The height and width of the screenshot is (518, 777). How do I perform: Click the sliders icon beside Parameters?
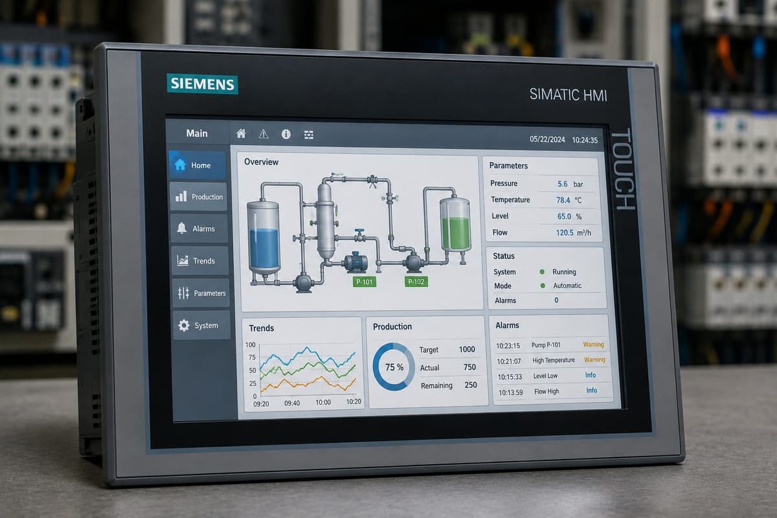coord(183,293)
